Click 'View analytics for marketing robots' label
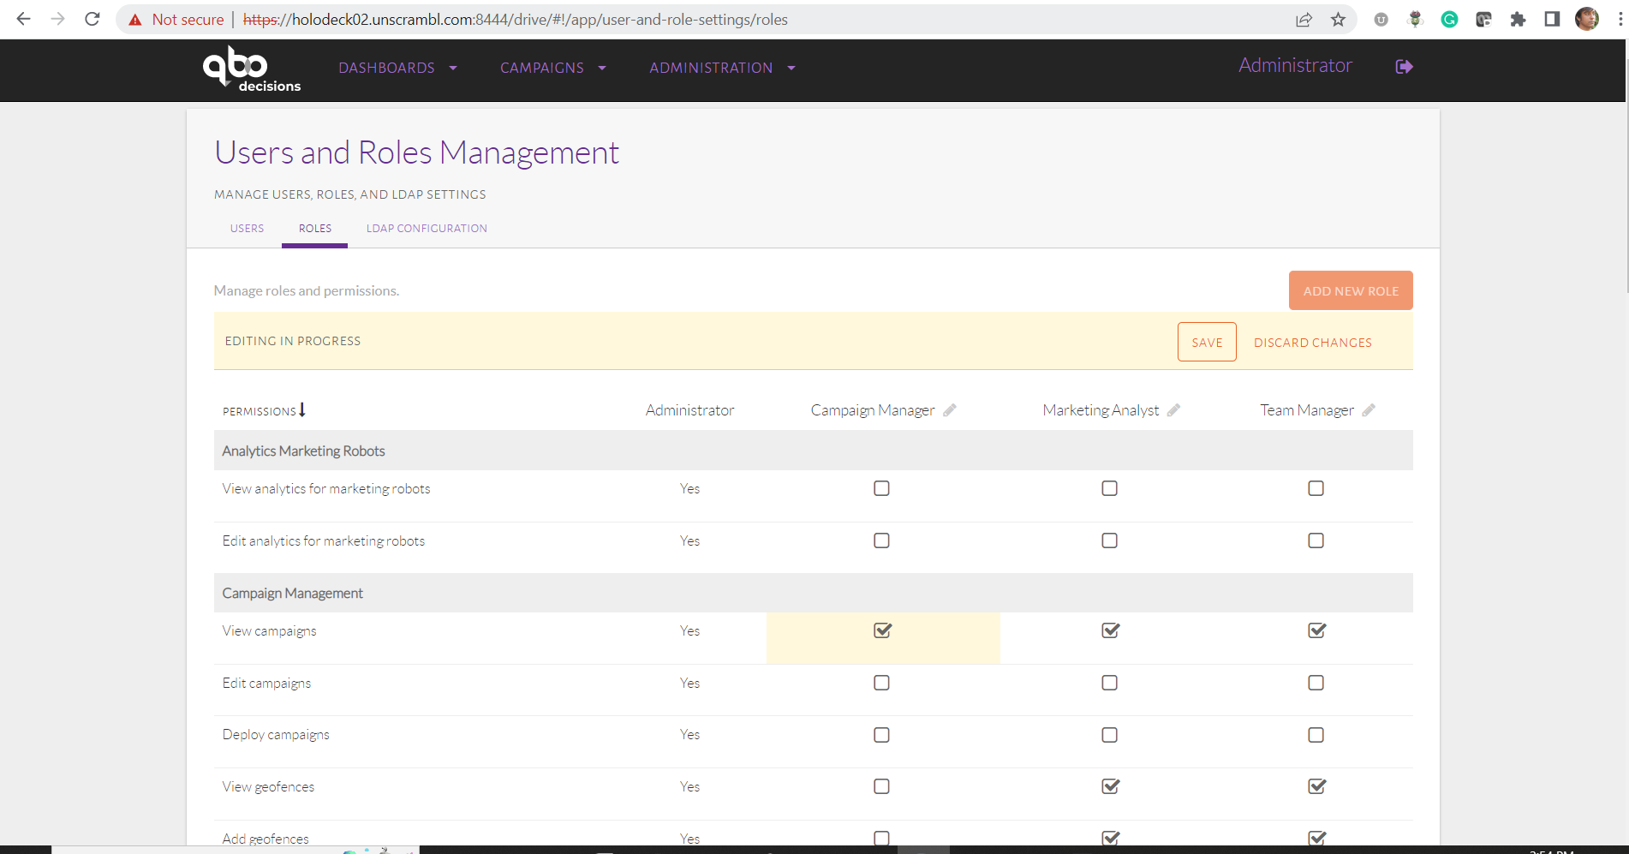 point(326,488)
